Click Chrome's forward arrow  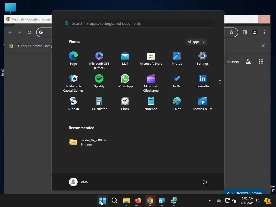coord(20,32)
